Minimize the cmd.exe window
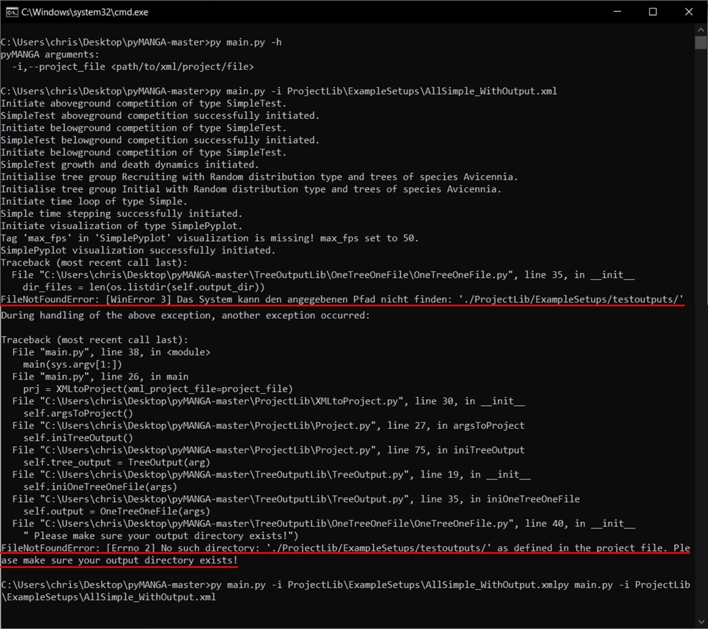 pos(617,12)
